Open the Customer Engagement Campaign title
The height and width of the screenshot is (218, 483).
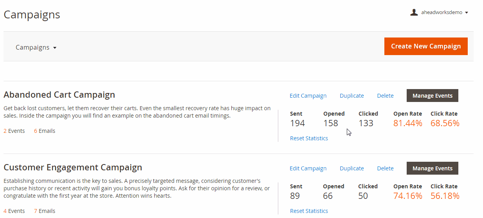click(73, 168)
